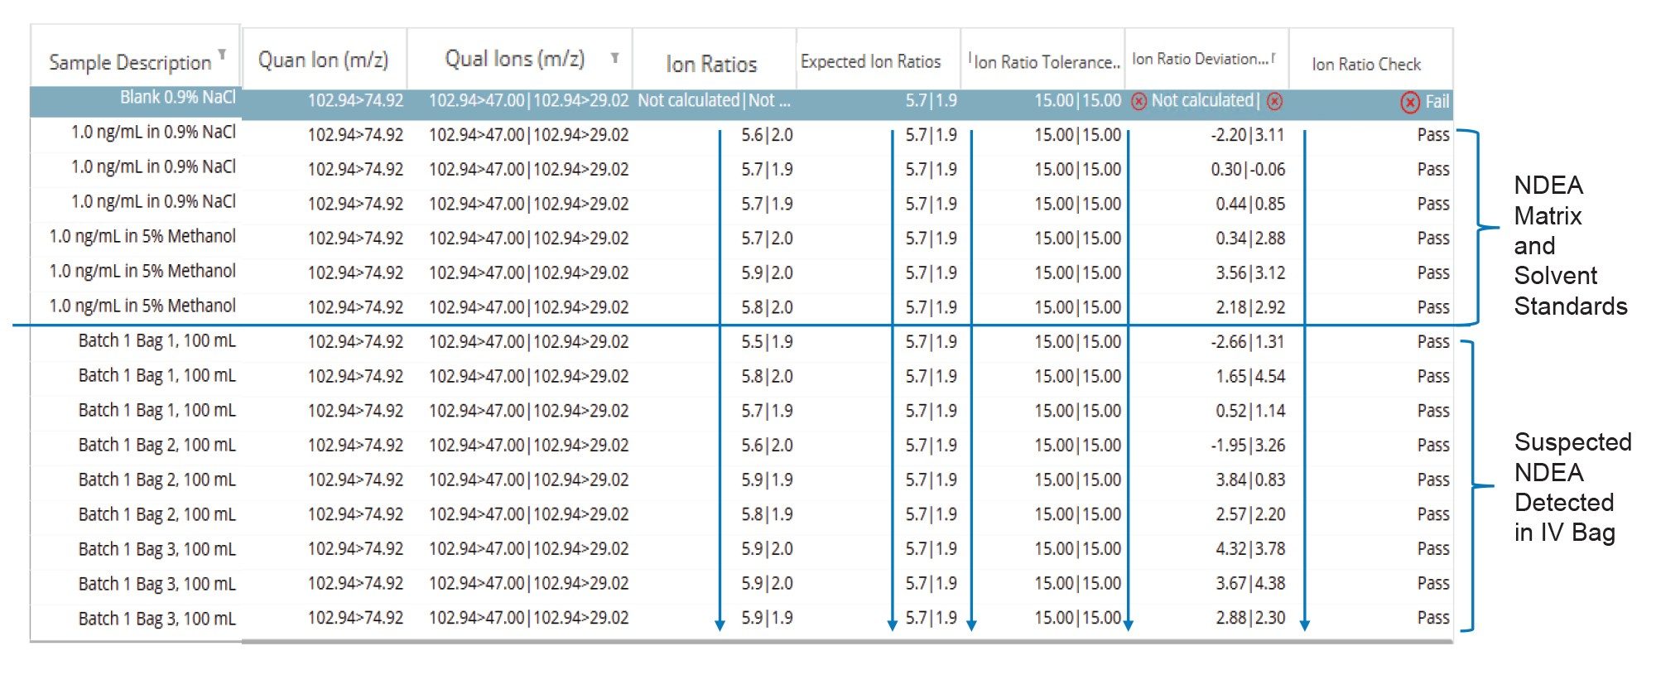Click Pass in the row with deviation 1.65|4.54
Screen dimensions: 1656x675
tap(1433, 377)
